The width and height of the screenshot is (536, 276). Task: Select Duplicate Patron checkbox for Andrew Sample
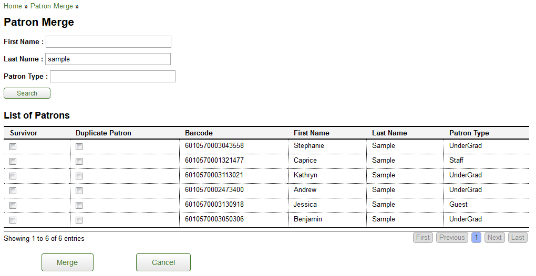[79, 190]
